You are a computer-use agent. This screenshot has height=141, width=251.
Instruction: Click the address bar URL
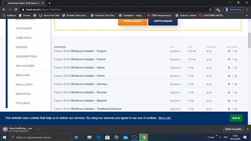click(44, 9)
